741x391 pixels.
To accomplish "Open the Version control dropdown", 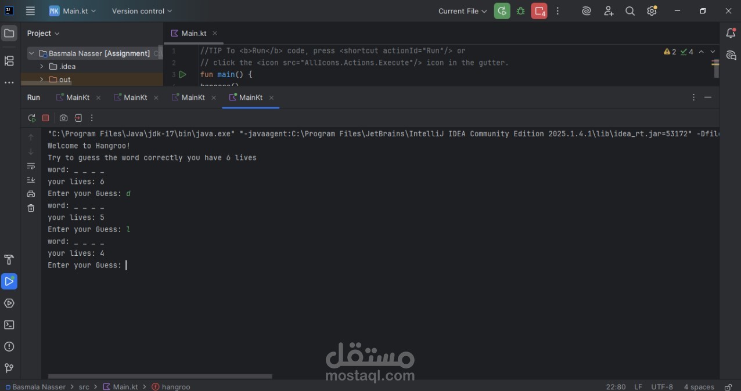I will (x=142, y=11).
